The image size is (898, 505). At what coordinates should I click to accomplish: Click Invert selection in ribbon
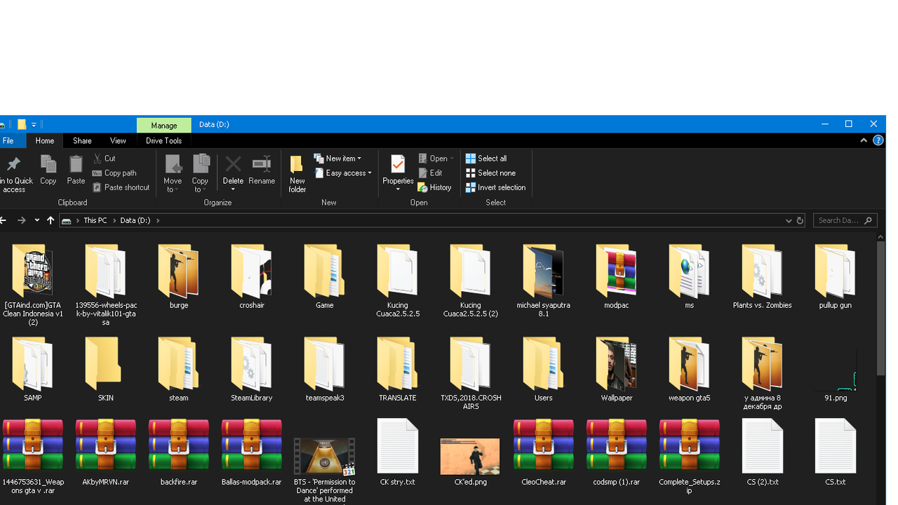495,187
